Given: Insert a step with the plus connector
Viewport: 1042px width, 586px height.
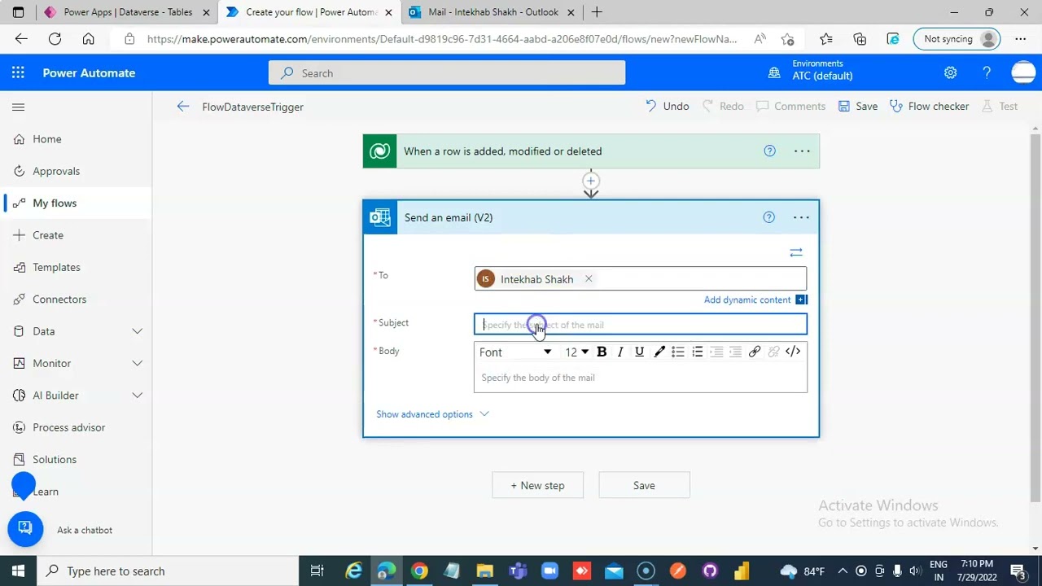Looking at the screenshot, I should [x=591, y=181].
